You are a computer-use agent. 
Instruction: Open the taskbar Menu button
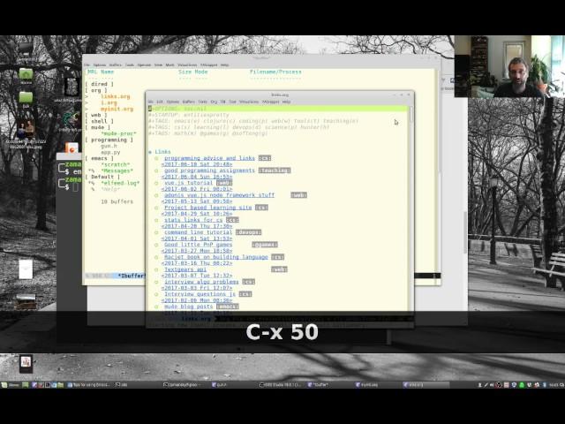pyautogui.click(x=11, y=385)
